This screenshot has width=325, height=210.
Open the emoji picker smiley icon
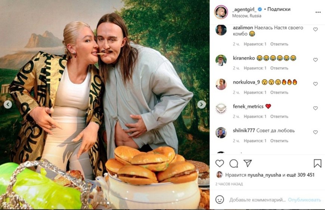220,200
